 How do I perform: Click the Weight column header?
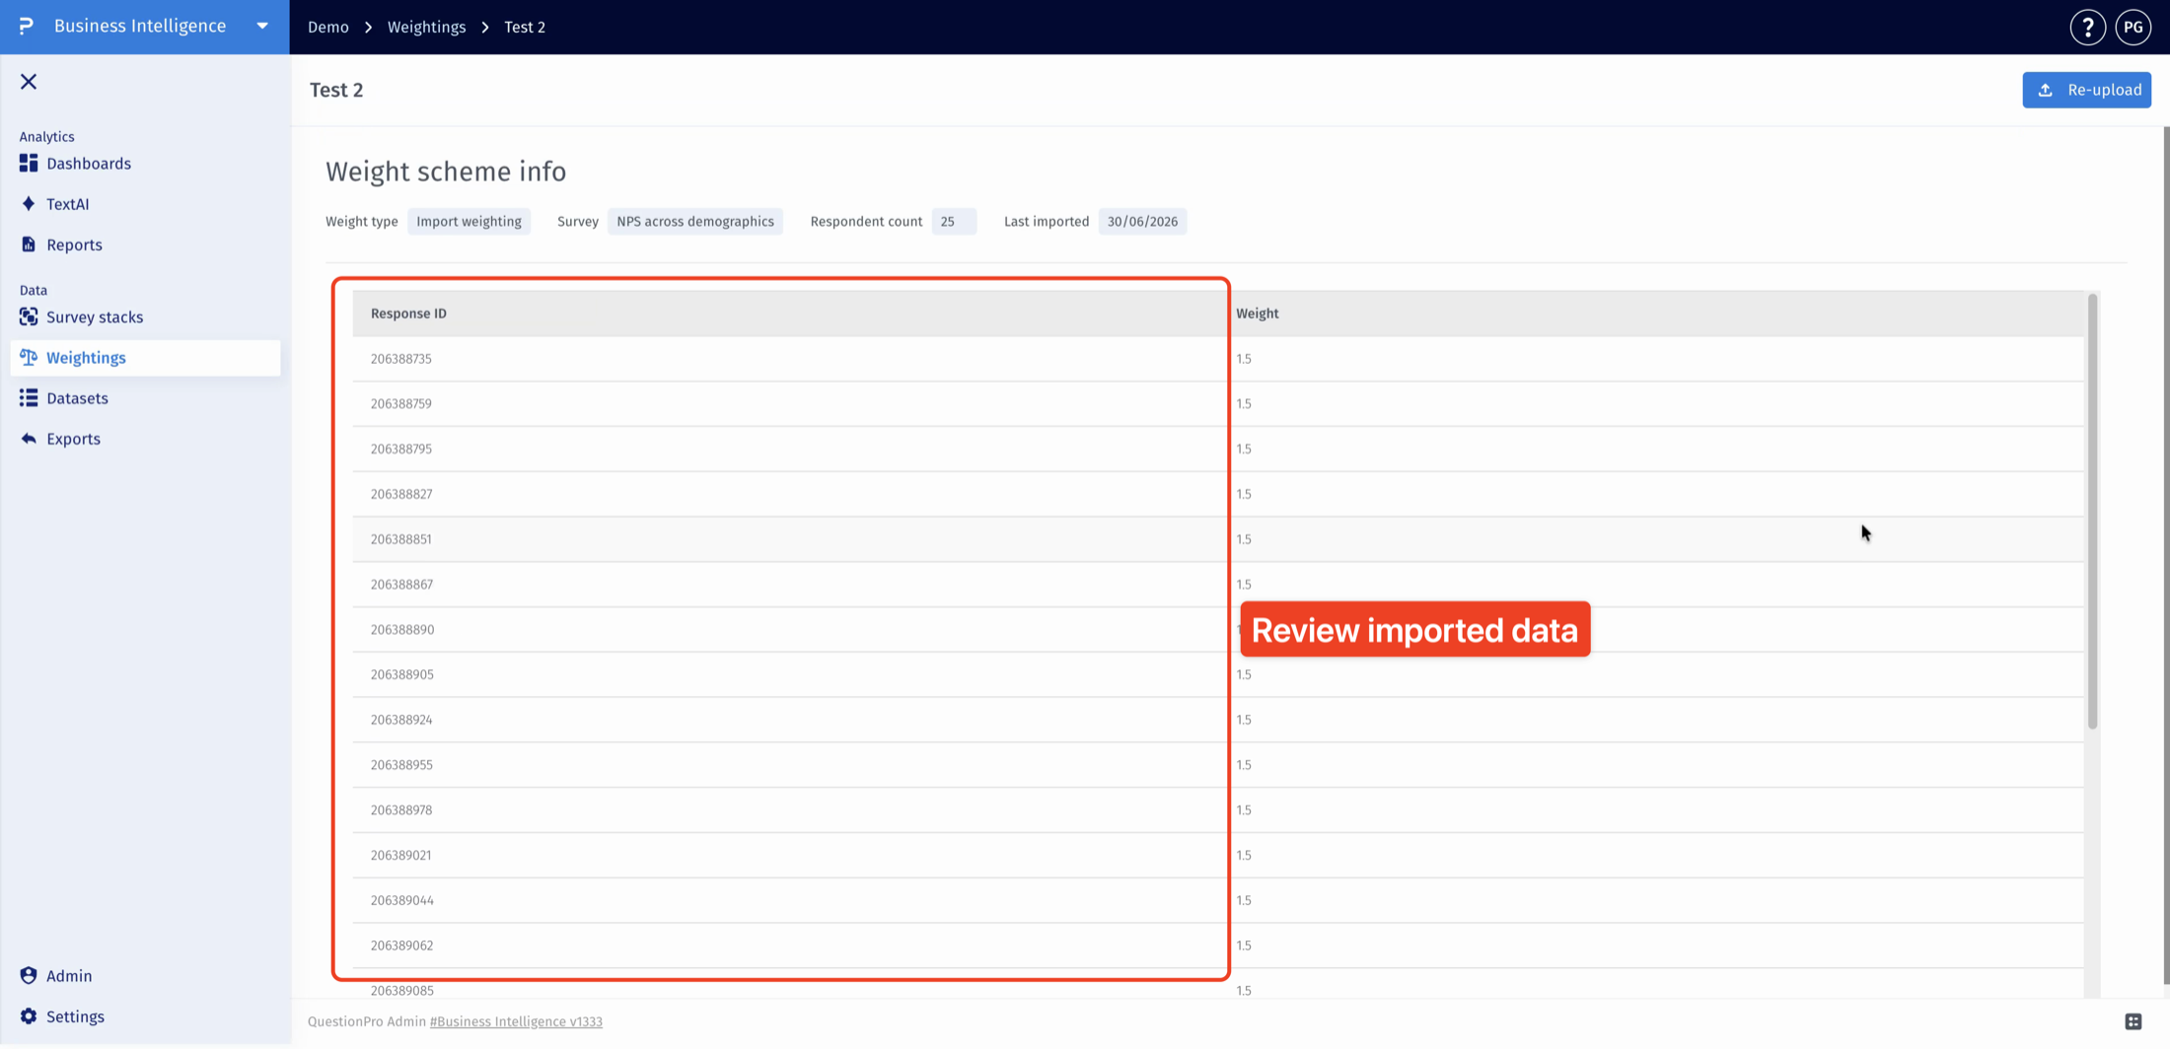(x=1258, y=314)
